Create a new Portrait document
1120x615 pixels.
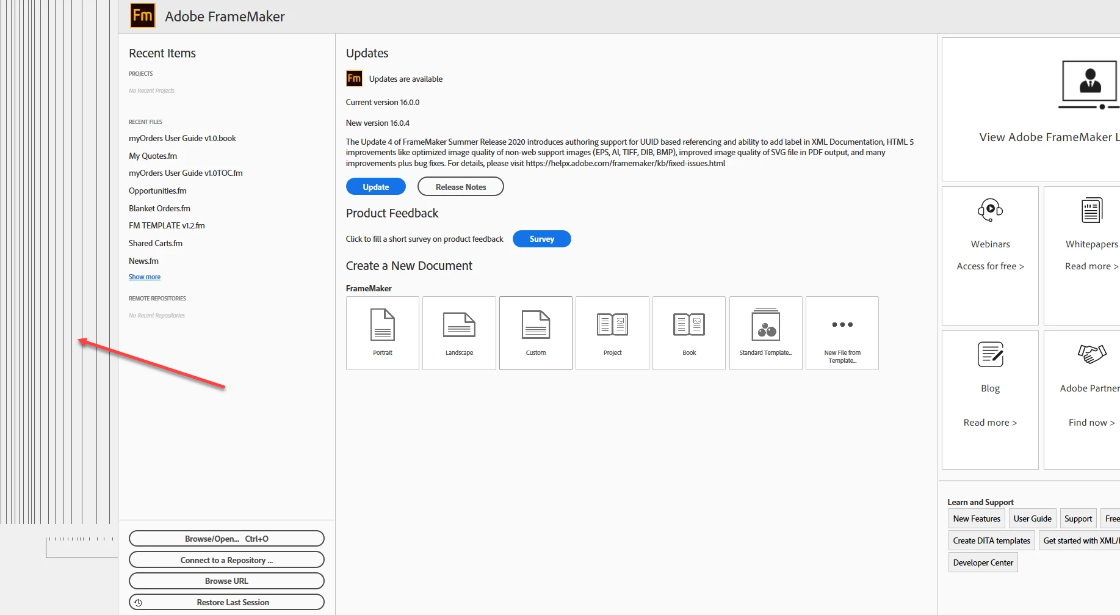(383, 333)
